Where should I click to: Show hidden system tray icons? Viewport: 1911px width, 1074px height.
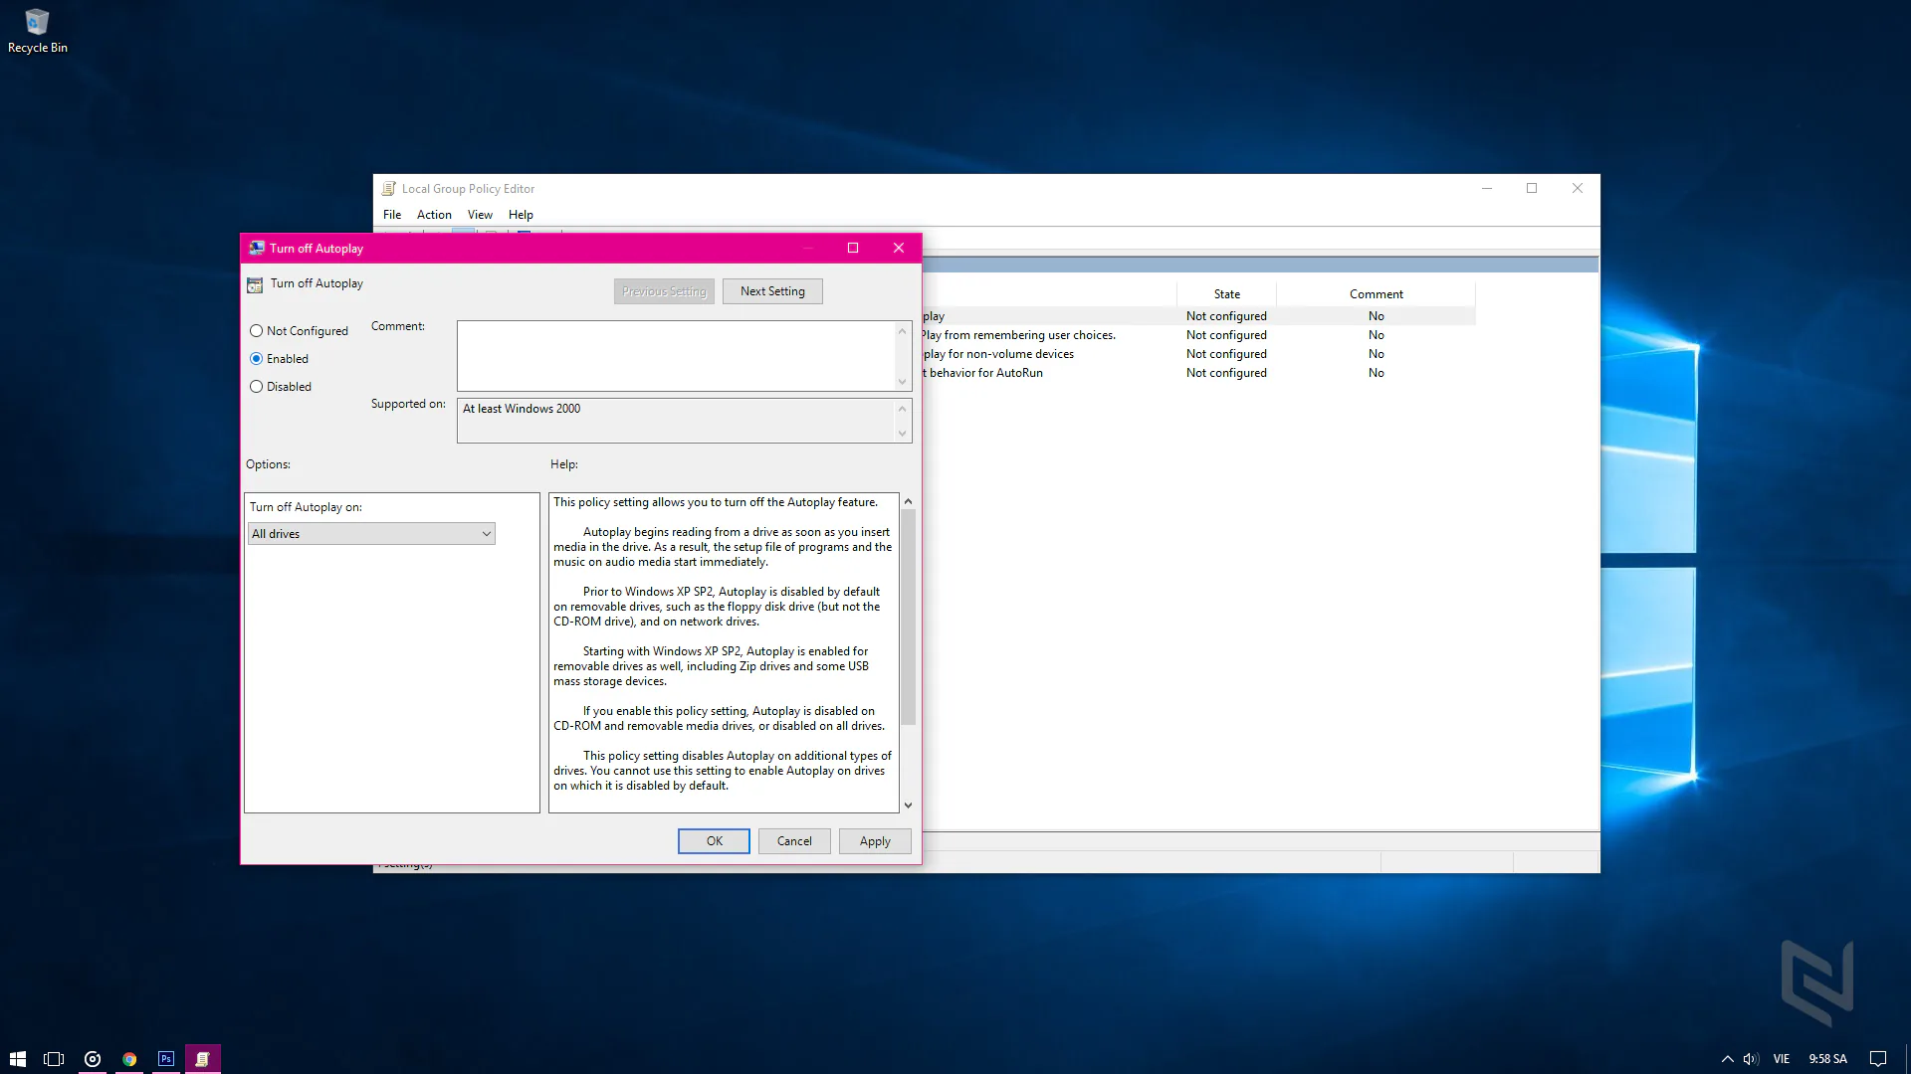[x=1728, y=1059]
